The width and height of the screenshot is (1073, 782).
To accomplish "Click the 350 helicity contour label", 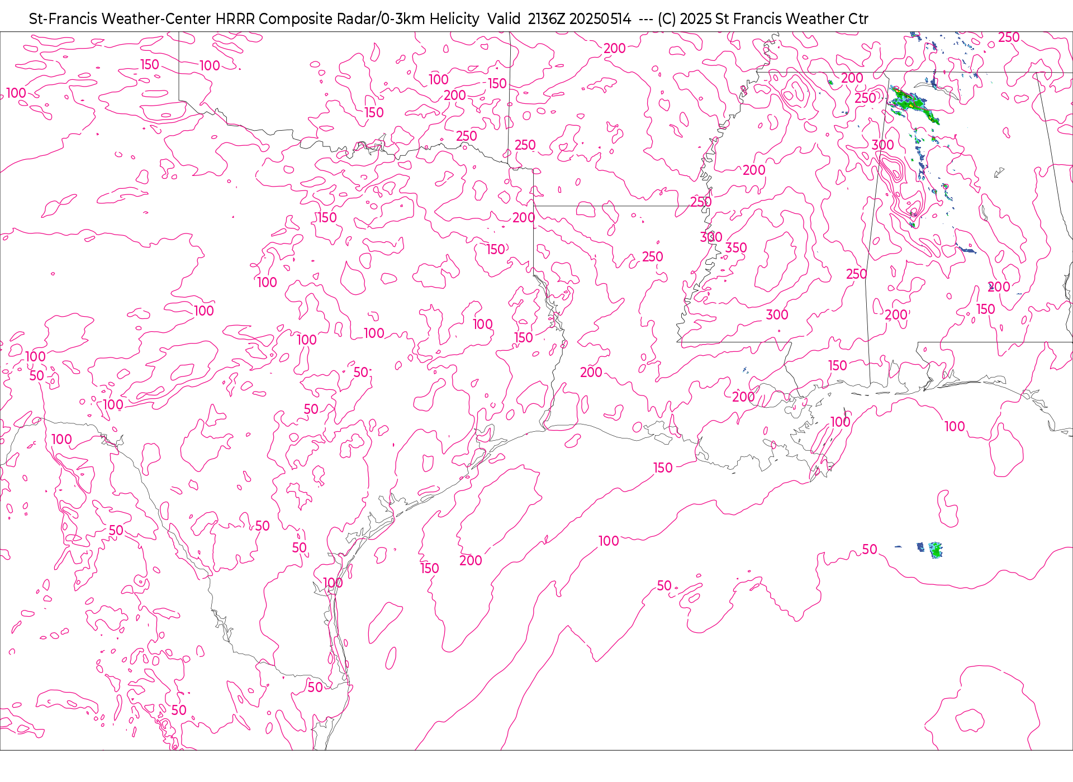I will coord(736,247).
